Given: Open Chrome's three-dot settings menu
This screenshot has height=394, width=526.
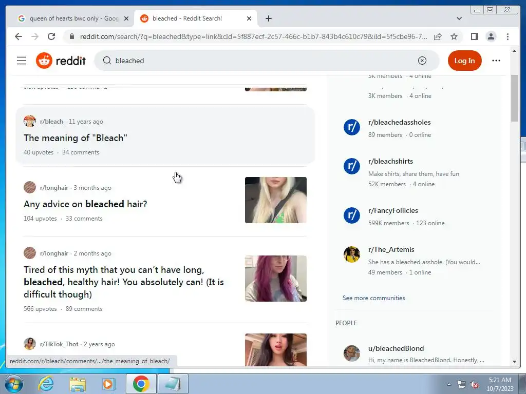Looking at the screenshot, I should coord(508,36).
